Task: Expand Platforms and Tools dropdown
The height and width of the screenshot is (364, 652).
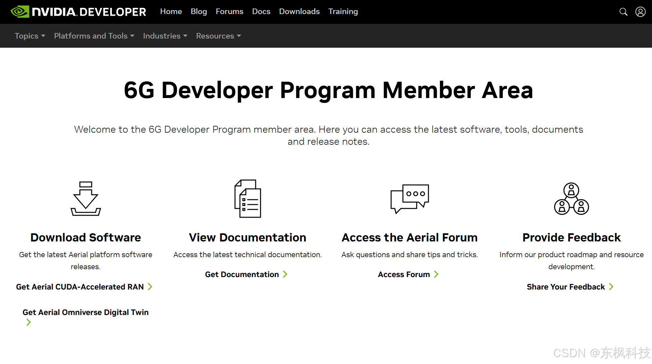Action: pyautogui.click(x=94, y=36)
